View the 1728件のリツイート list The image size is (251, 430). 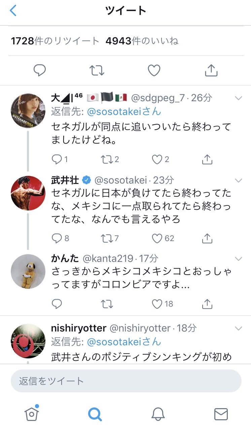[x=55, y=41]
